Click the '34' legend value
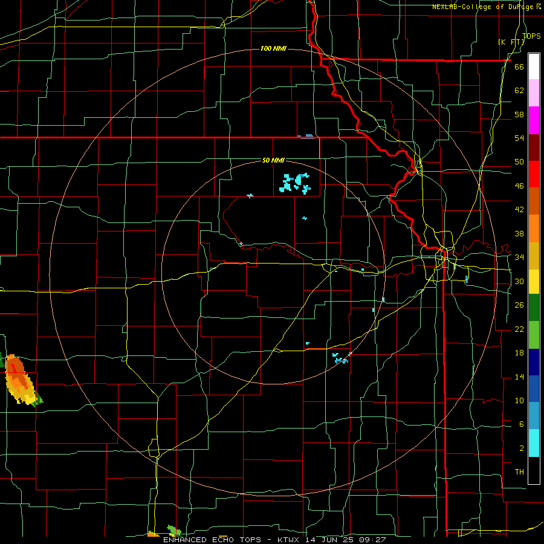Viewport: 544px width, 544px height. point(519,257)
